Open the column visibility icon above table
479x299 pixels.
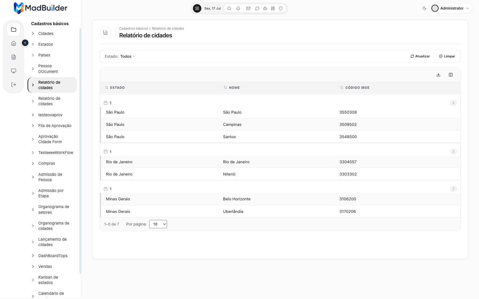tap(451, 75)
